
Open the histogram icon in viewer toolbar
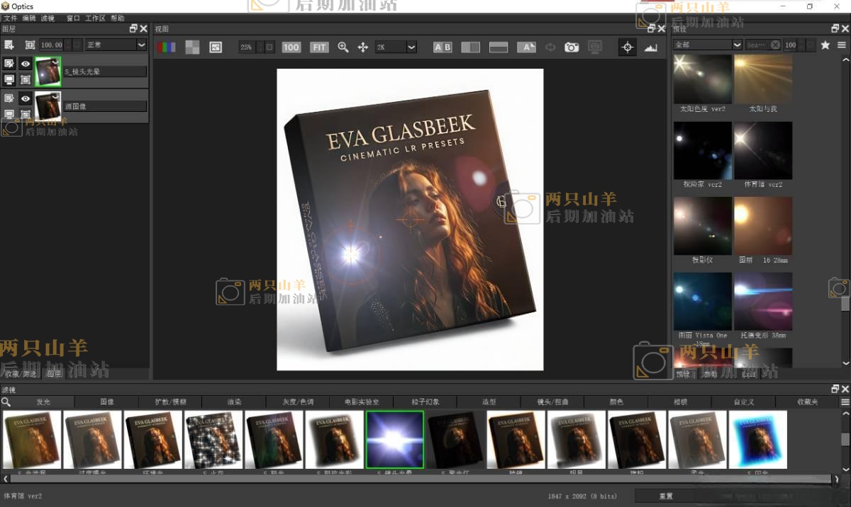point(651,47)
